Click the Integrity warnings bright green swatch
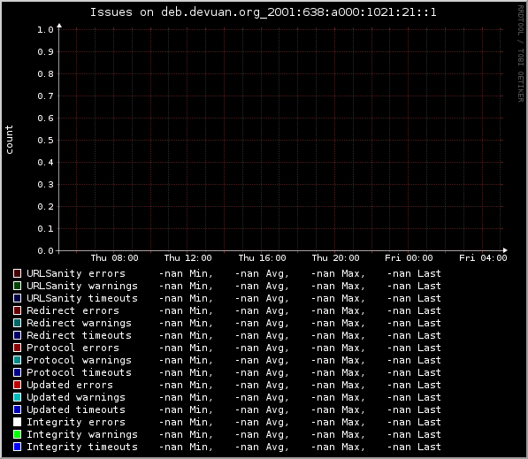 tap(17, 434)
